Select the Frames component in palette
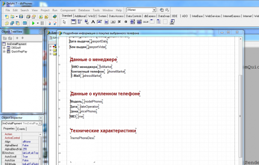 pyautogui.click(x=74, y=22)
